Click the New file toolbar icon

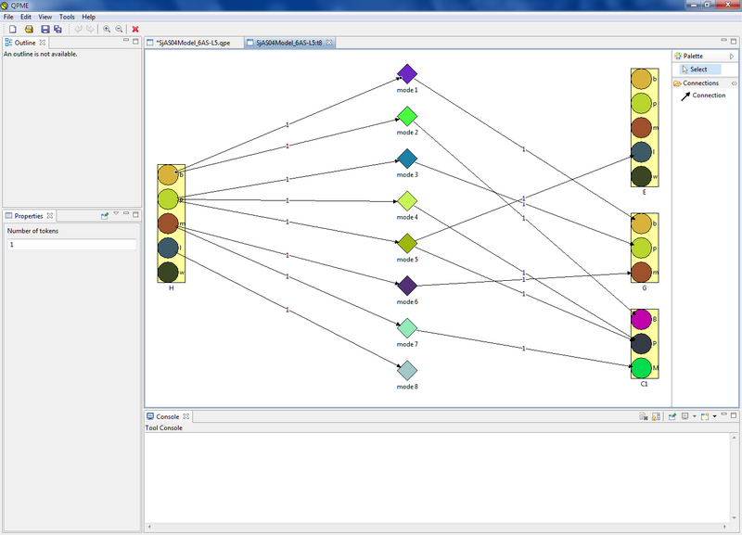pyautogui.click(x=12, y=30)
